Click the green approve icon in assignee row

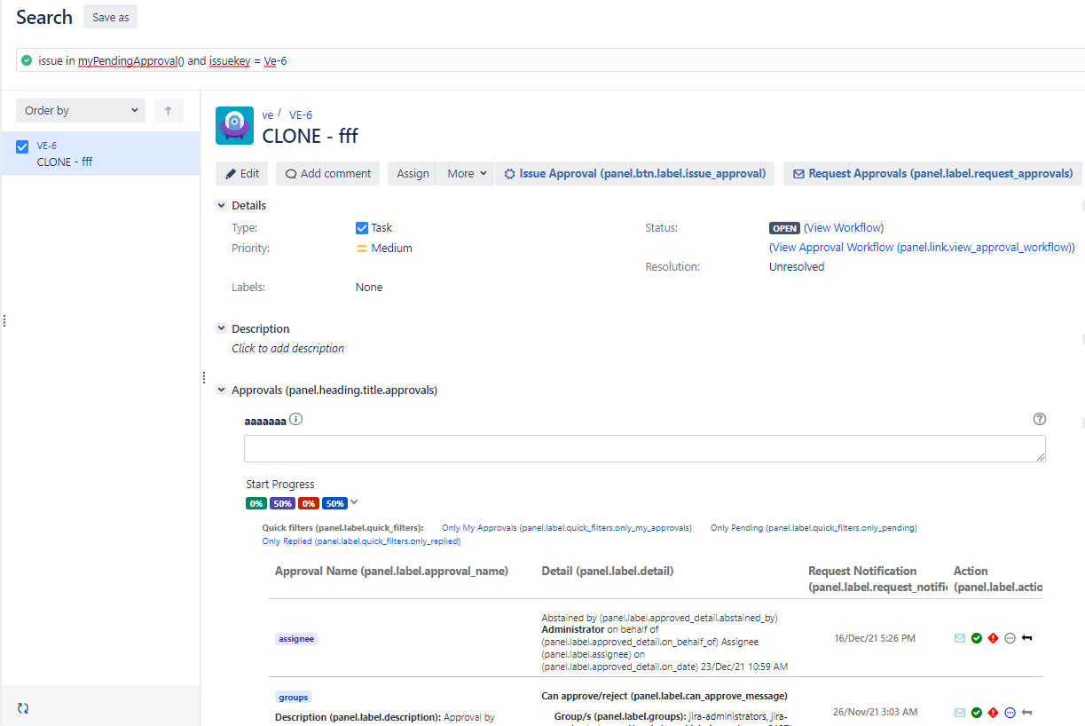[x=976, y=638]
